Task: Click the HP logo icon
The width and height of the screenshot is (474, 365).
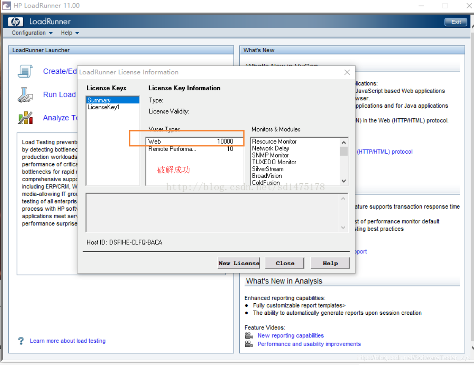Action: pos(15,21)
